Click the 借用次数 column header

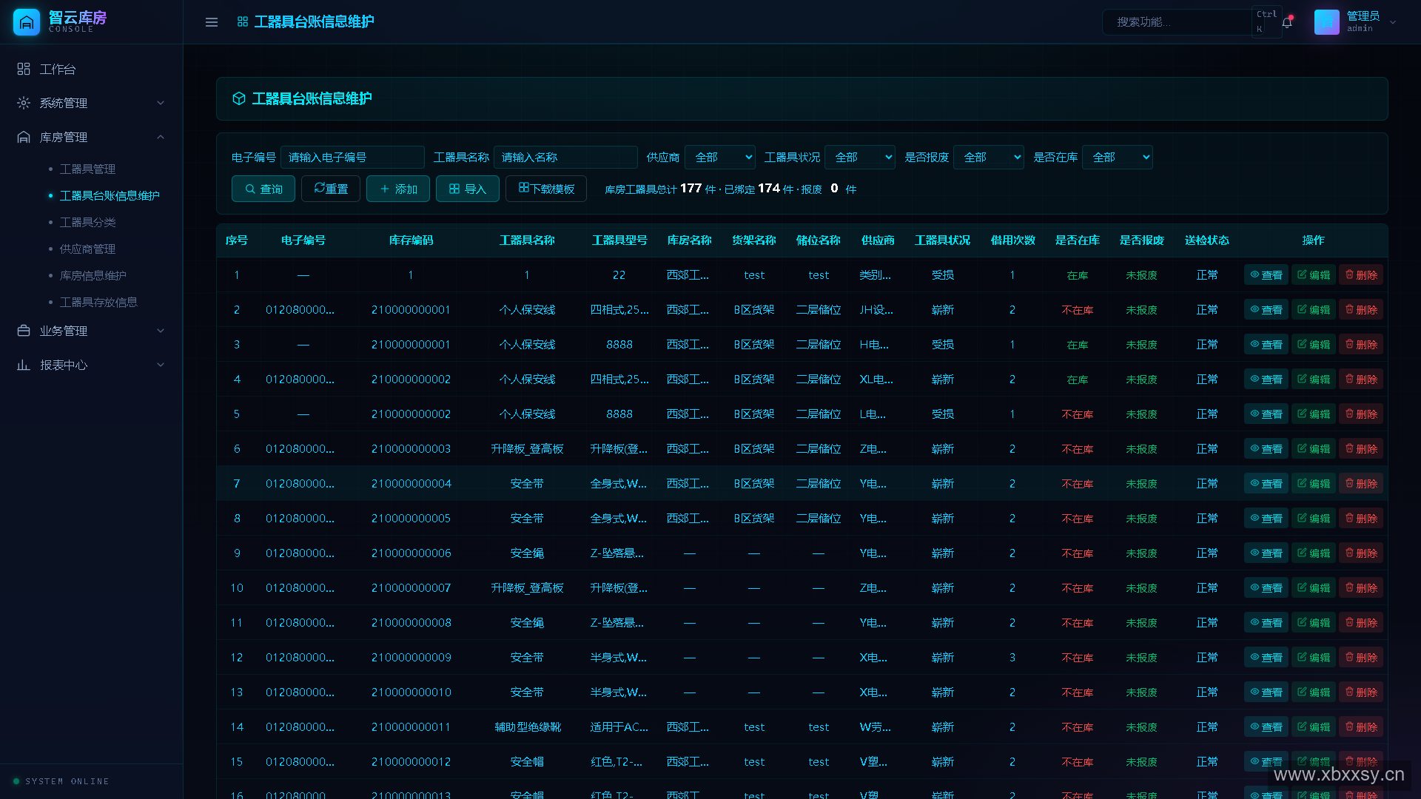[x=1012, y=240]
